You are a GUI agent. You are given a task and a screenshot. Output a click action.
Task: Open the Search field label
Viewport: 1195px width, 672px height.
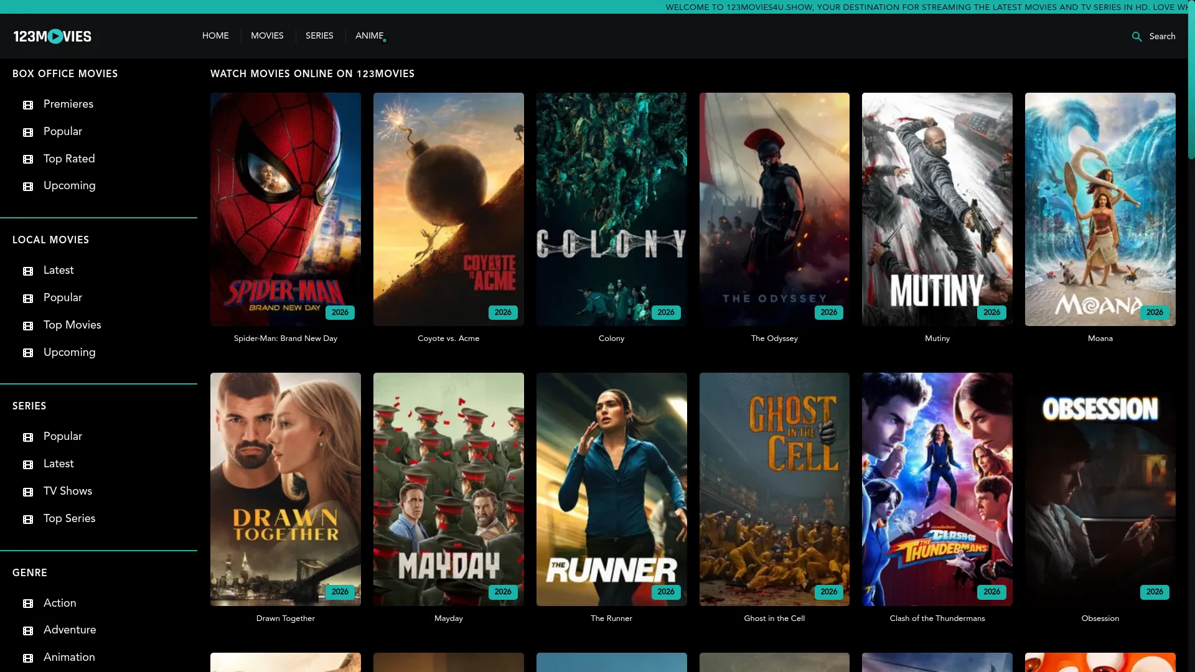pyautogui.click(x=1162, y=37)
